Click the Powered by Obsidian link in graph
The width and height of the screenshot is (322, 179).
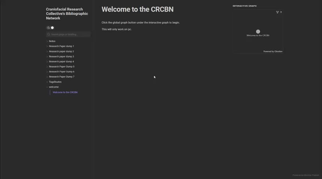(x=273, y=51)
